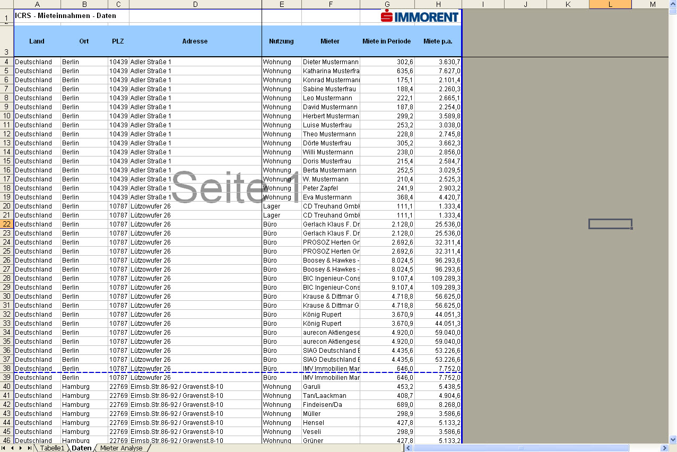The image size is (677, 452).
Task: Click Eimsb.Str.86-92 address cell in row 40
Action: pos(195,387)
